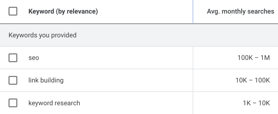
Task: Click the 100K – 1M search volume
Action: tap(254, 58)
